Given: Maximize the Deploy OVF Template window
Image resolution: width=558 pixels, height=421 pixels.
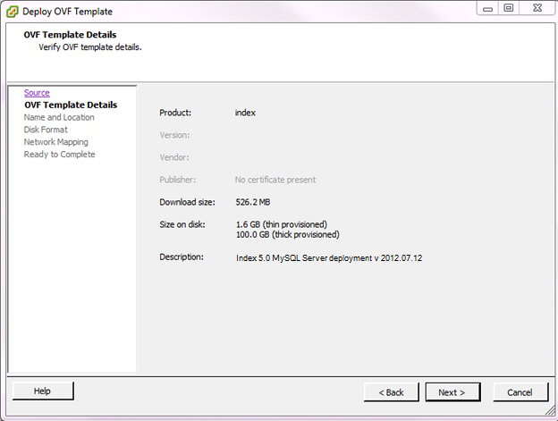Looking at the screenshot, I should coord(509,8).
